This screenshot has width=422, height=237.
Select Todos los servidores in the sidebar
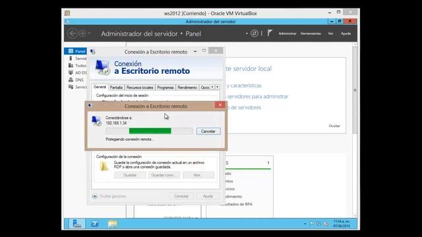77,66
